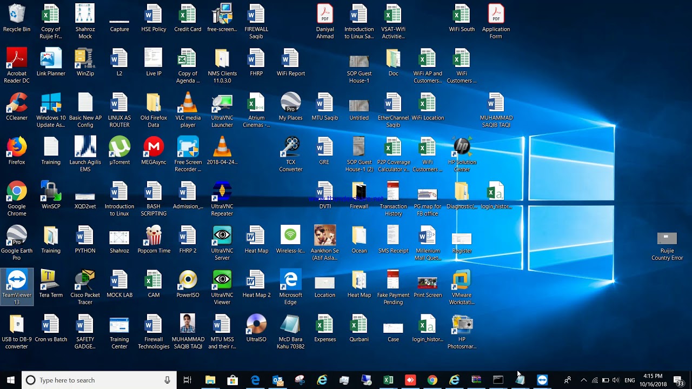Image resolution: width=692 pixels, height=389 pixels.
Task: Launch Acrobat Reader DC from the desktop
Action: (x=17, y=66)
